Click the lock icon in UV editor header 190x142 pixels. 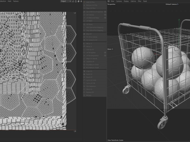tap(76, 1)
